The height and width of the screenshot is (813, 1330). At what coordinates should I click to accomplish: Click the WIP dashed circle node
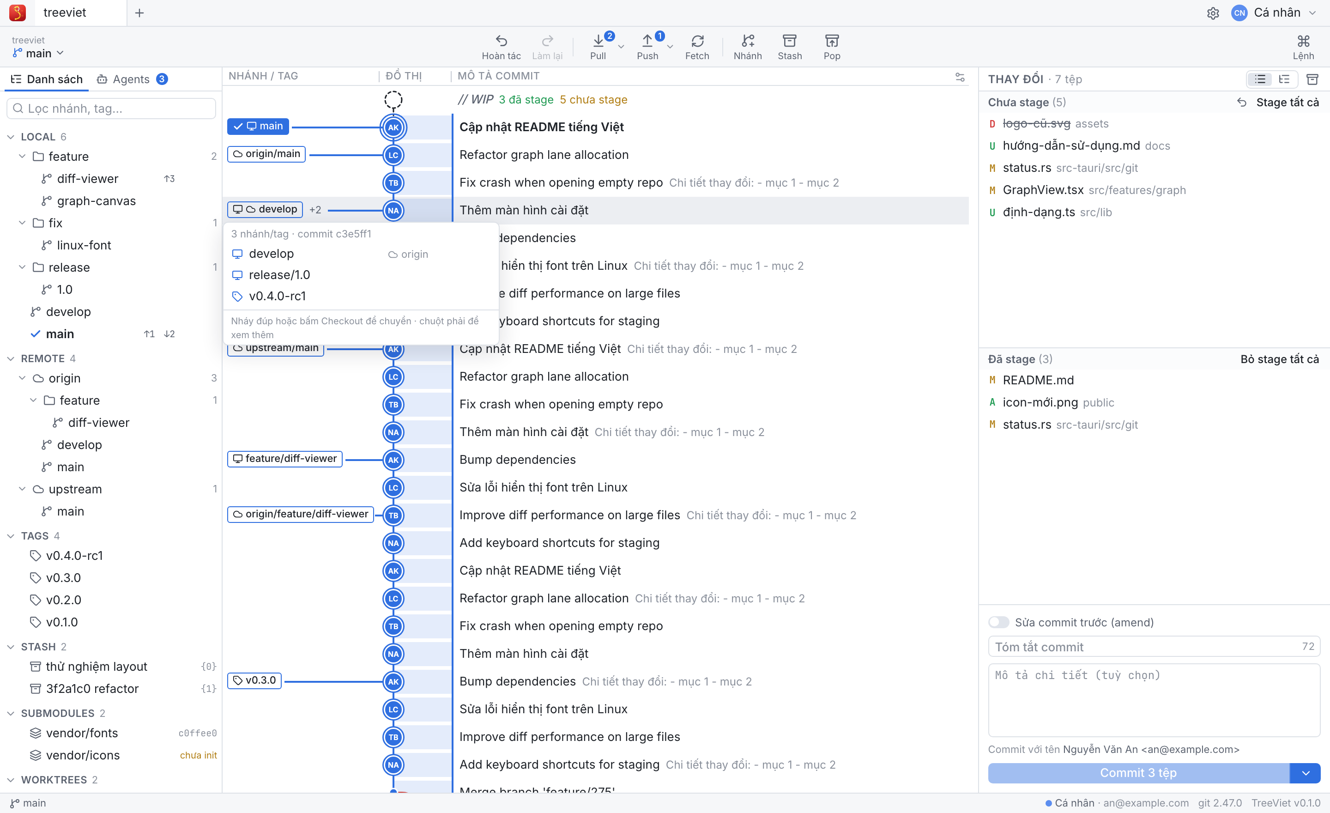coord(393,100)
